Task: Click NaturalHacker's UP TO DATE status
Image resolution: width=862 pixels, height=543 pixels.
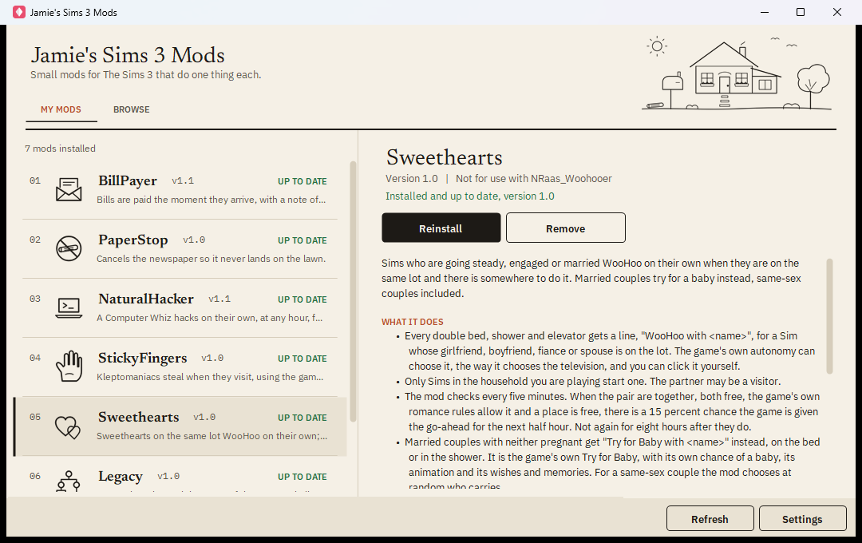Action: (302, 299)
